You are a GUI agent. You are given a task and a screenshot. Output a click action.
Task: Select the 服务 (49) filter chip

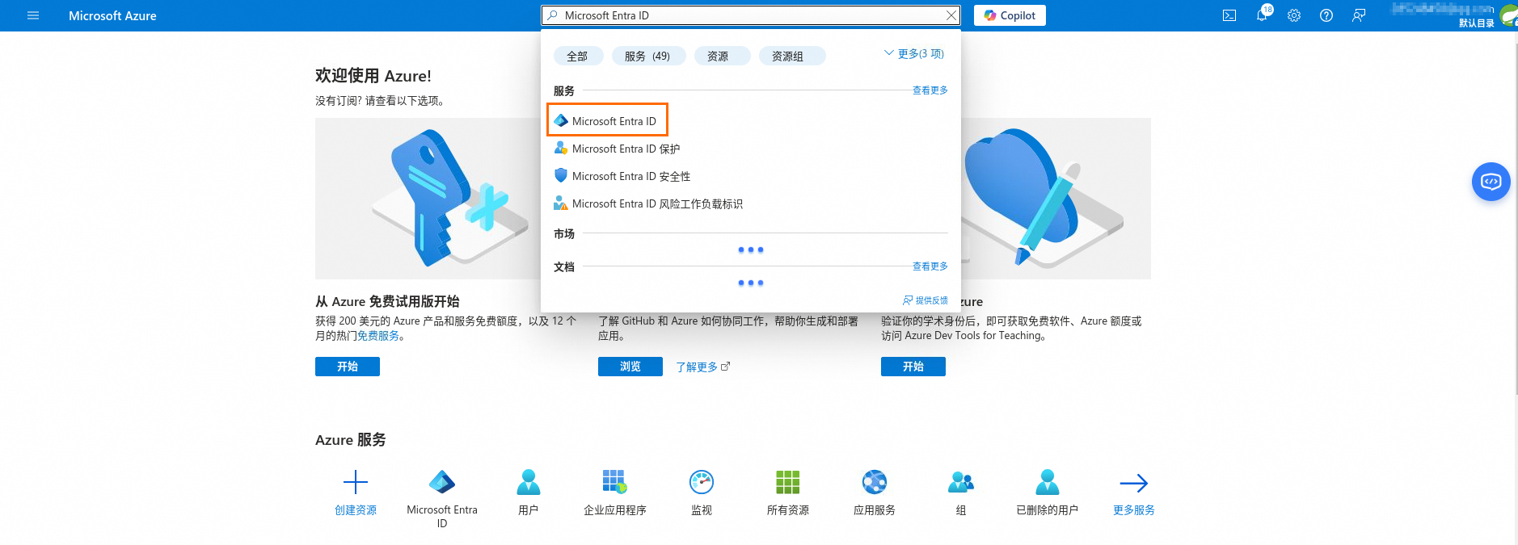click(647, 56)
